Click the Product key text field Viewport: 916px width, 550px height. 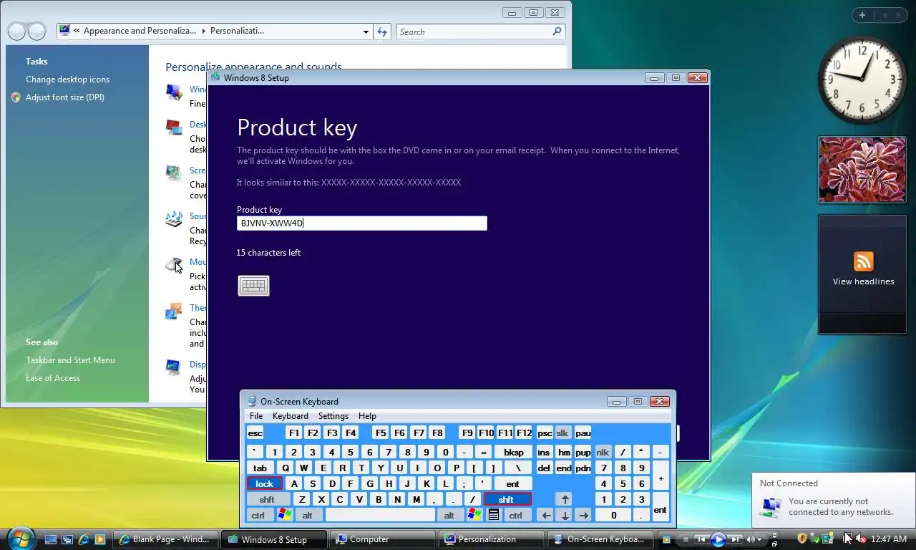coord(362,223)
